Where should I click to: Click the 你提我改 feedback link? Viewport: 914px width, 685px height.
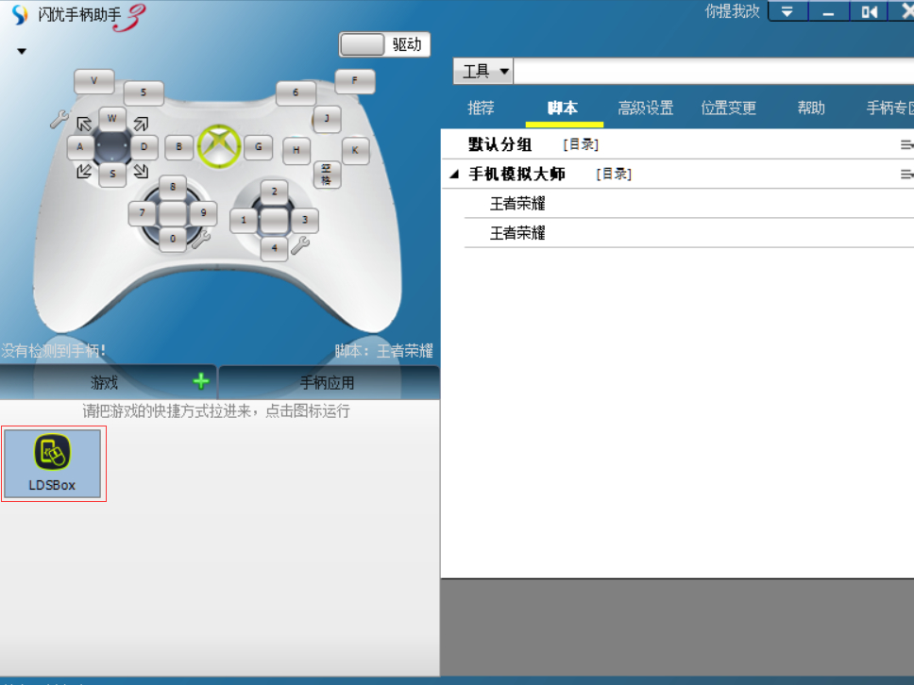[x=732, y=11]
